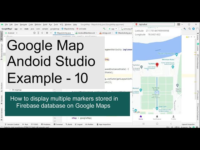Viewport: 200px width, 150px height.
Task: Click the googlemap breadcrumb
Action: click(55, 29)
